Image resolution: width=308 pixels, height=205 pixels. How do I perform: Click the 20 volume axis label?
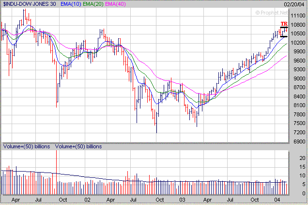pos(302,158)
